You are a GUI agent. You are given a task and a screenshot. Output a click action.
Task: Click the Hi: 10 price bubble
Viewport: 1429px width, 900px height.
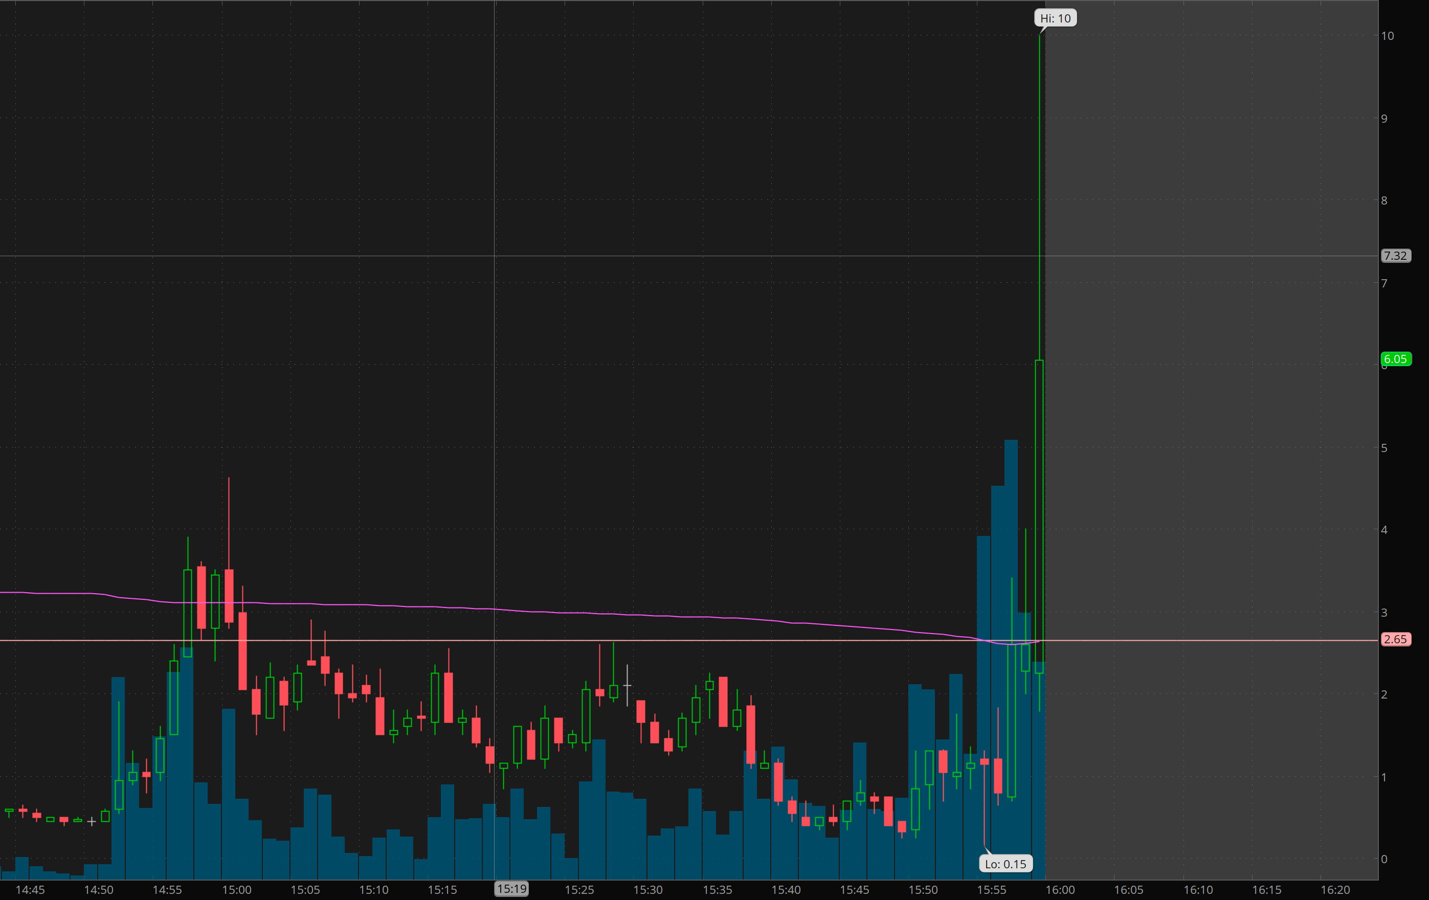[1055, 18]
